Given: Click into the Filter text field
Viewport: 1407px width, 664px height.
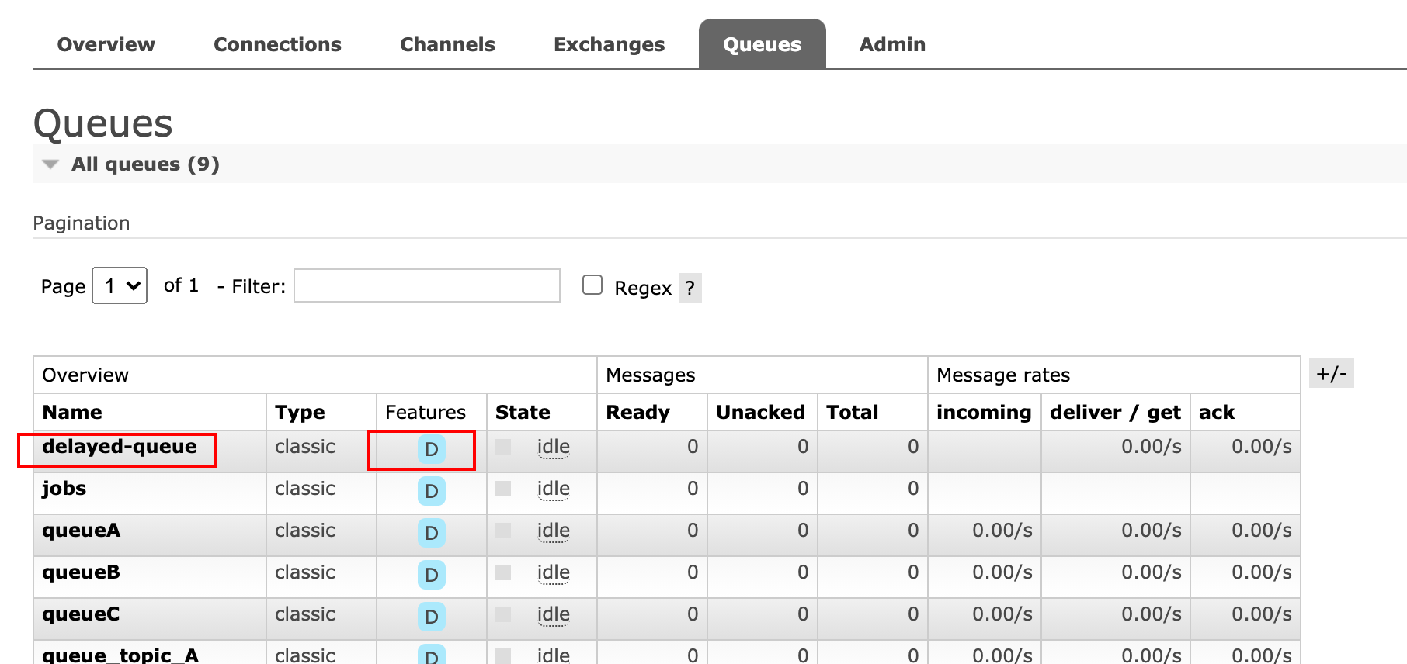Looking at the screenshot, I should pyautogui.click(x=426, y=286).
